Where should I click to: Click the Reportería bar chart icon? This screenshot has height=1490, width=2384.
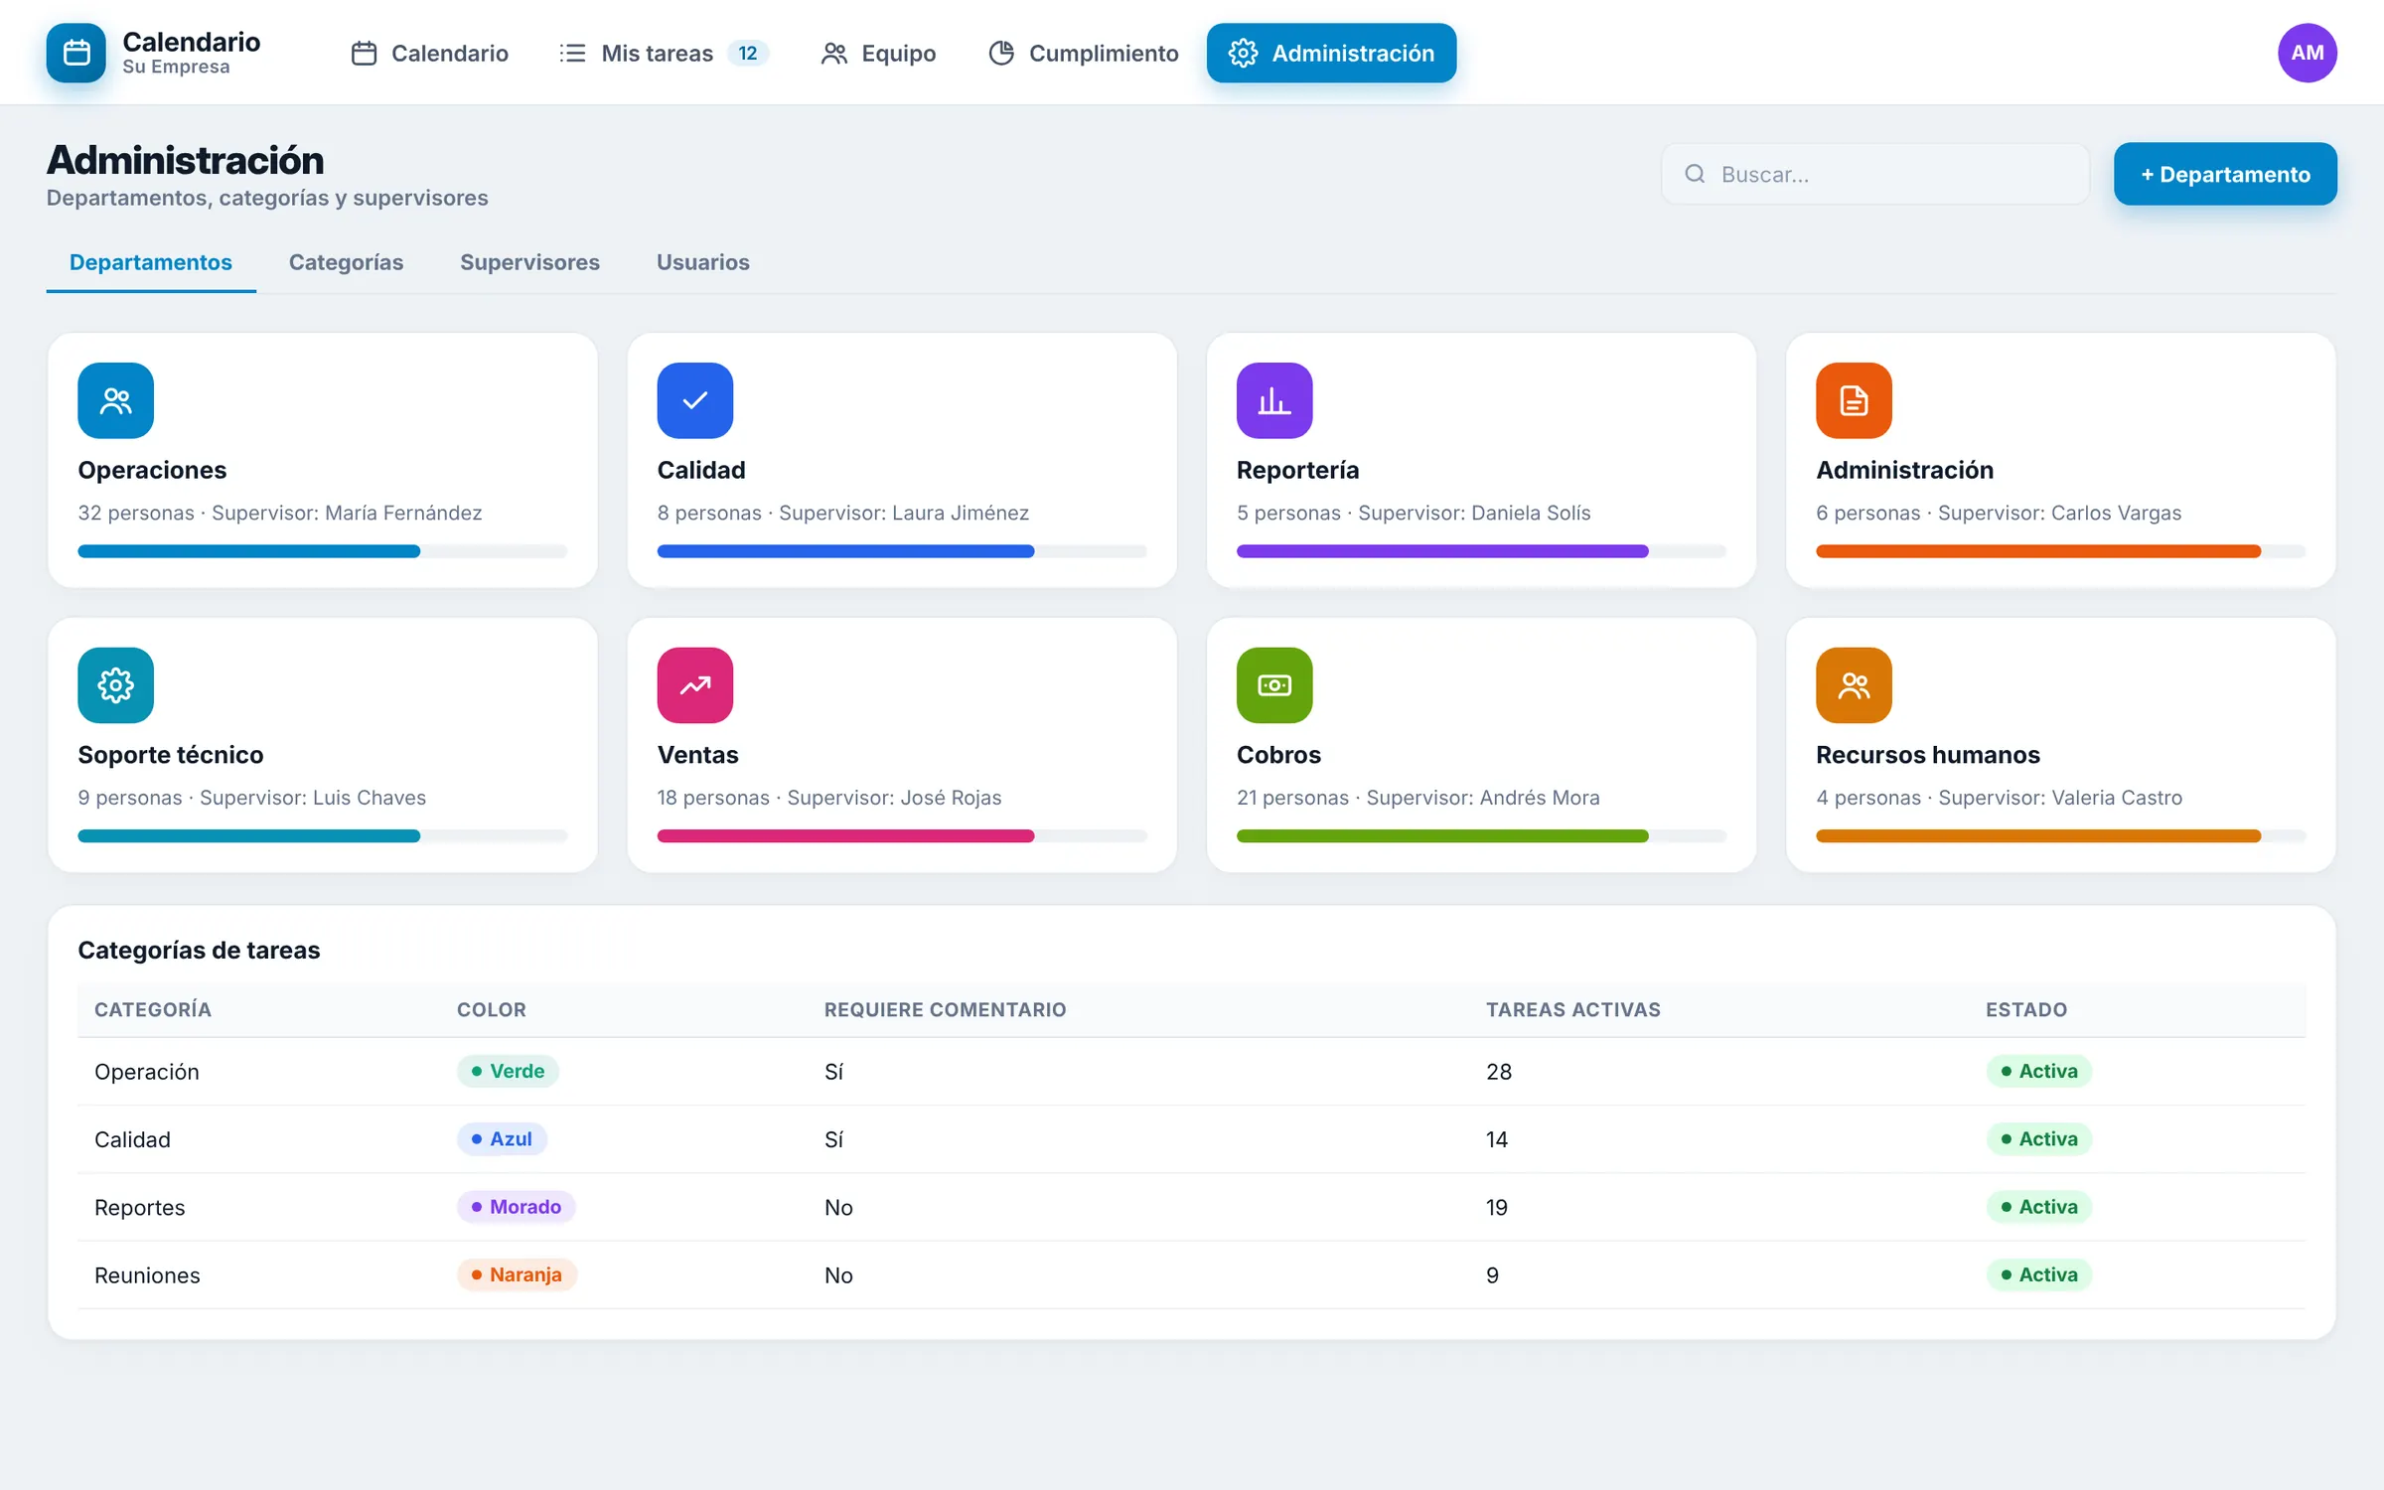(1274, 400)
